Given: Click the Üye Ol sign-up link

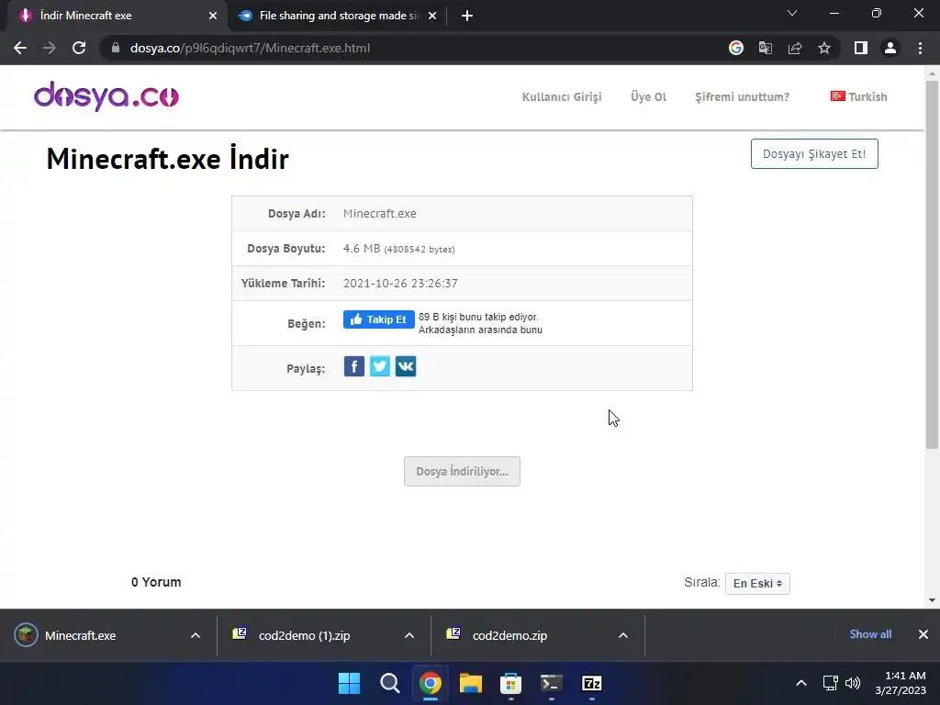Looking at the screenshot, I should [648, 96].
